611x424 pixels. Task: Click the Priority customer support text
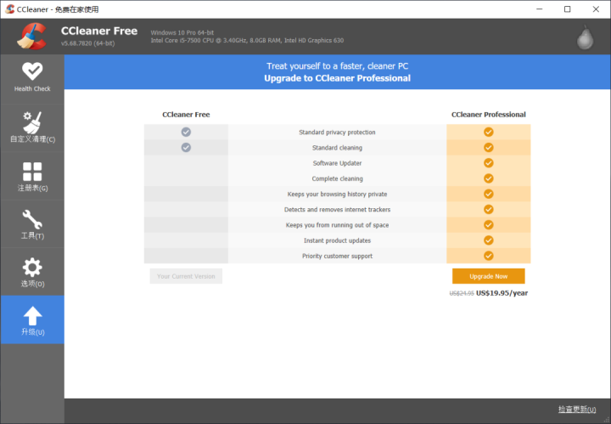pyautogui.click(x=337, y=256)
